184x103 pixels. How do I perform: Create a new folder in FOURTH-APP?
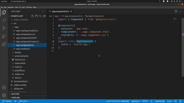[x=37, y=16]
